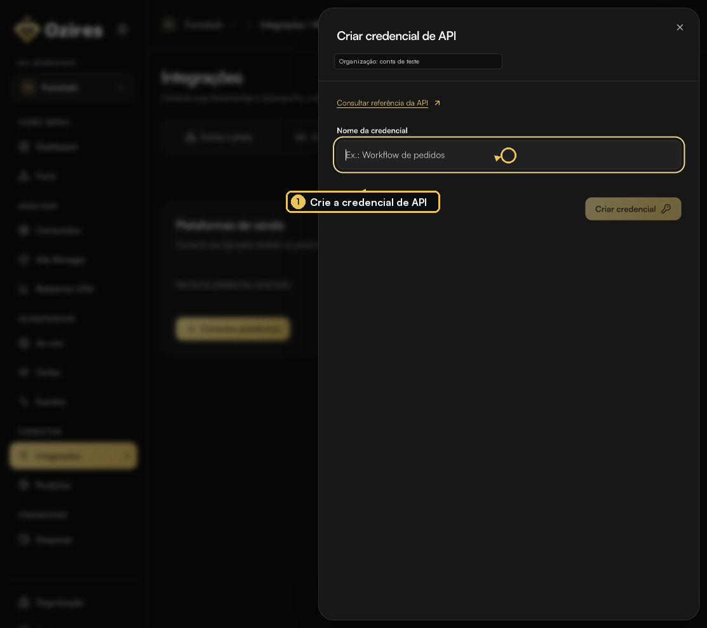Screen dimensions: 707x628
Task: Open the Consultar referência da API link
Action: click(382, 103)
